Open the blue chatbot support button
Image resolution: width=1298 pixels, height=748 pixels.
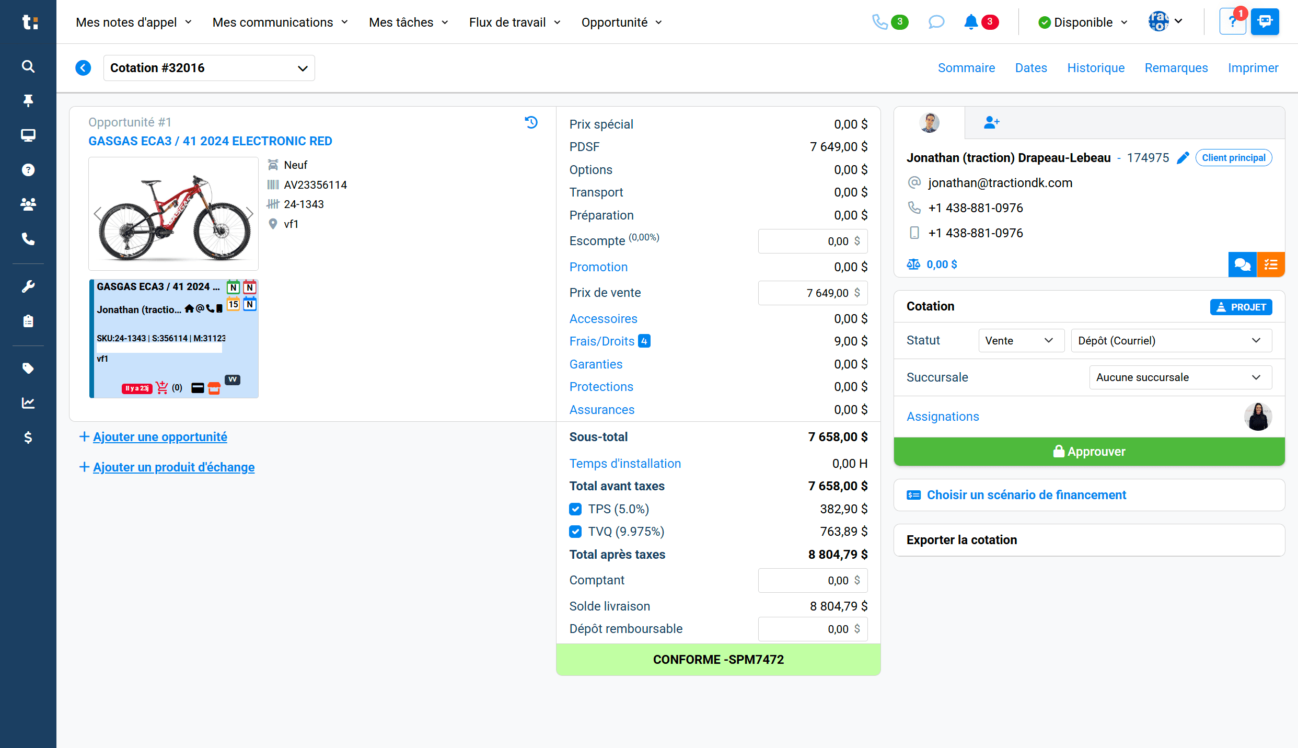(x=1265, y=21)
